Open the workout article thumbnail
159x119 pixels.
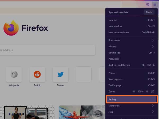15,112
